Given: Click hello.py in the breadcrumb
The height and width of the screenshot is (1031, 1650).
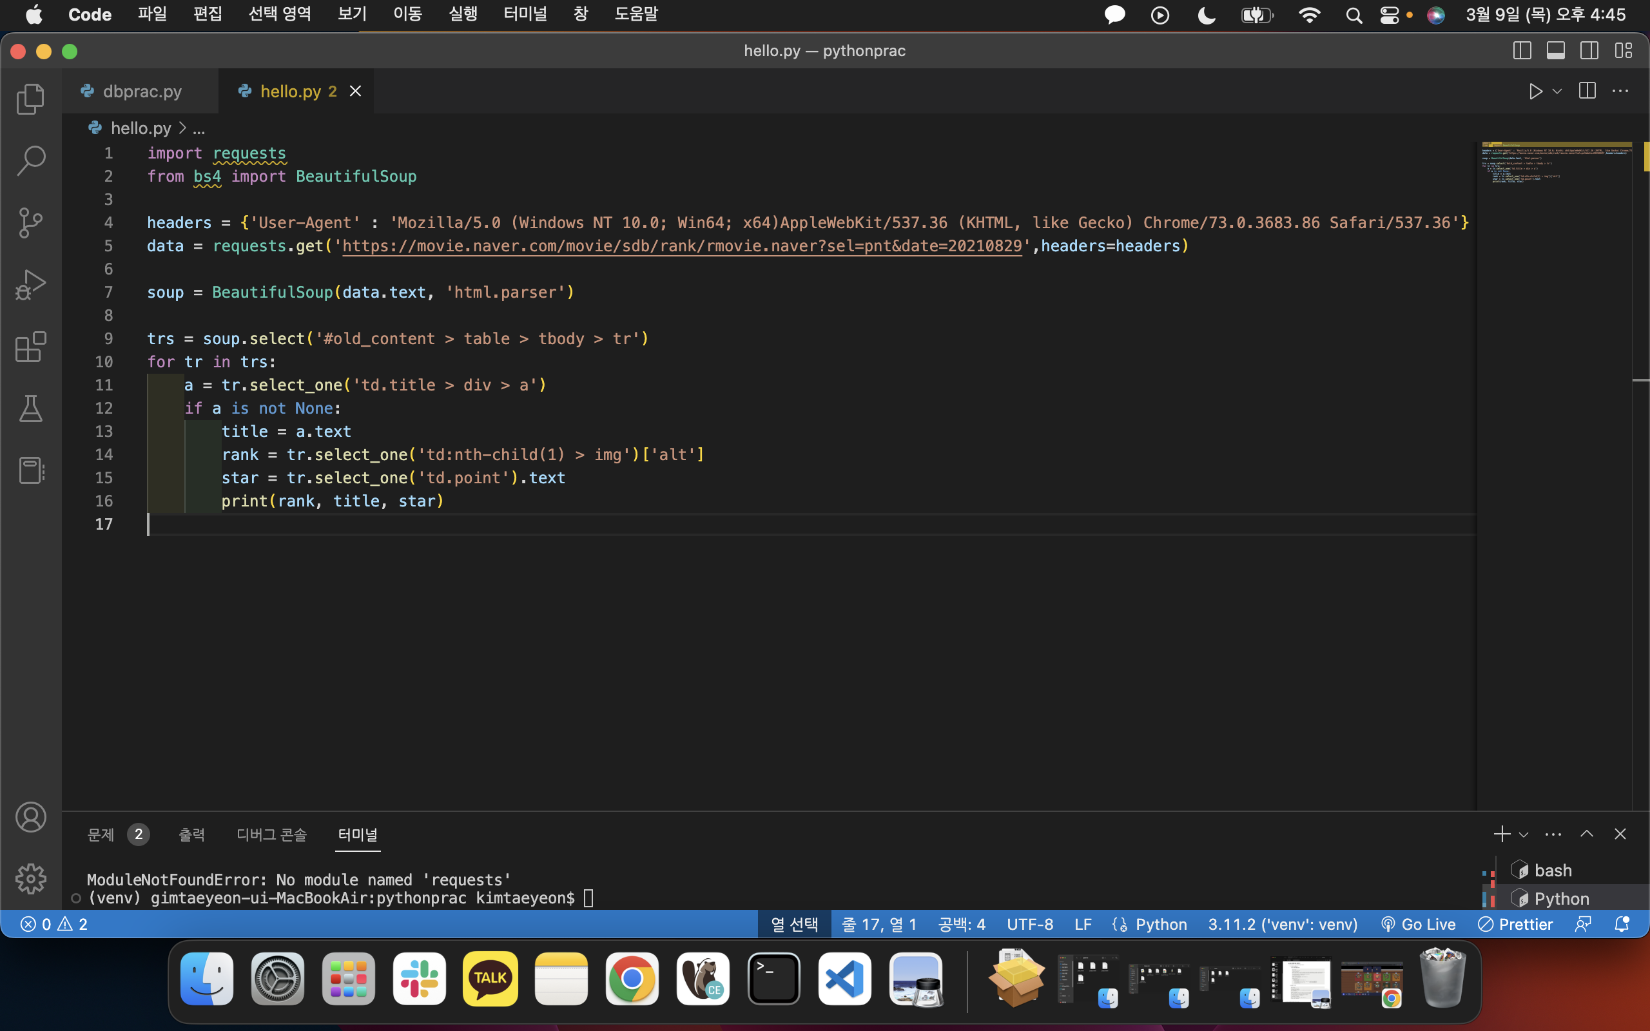Looking at the screenshot, I should 141,128.
